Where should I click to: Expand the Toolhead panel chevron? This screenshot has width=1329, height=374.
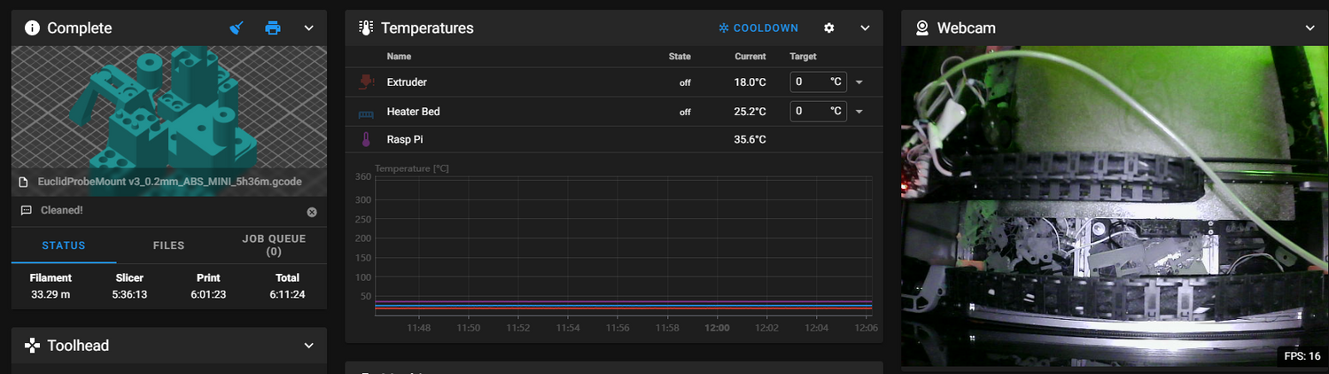(309, 346)
